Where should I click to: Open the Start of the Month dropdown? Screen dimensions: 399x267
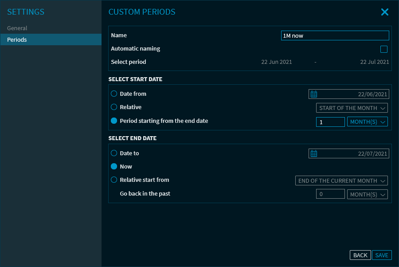pos(352,108)
